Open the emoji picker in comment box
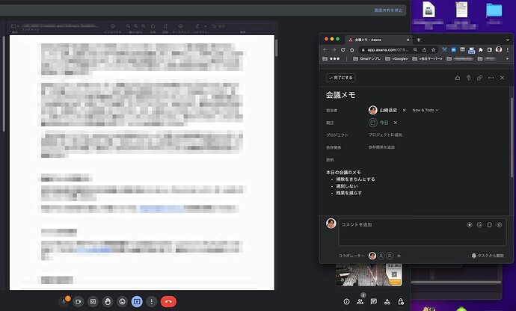Screen dimensions: 516x311 489,225
